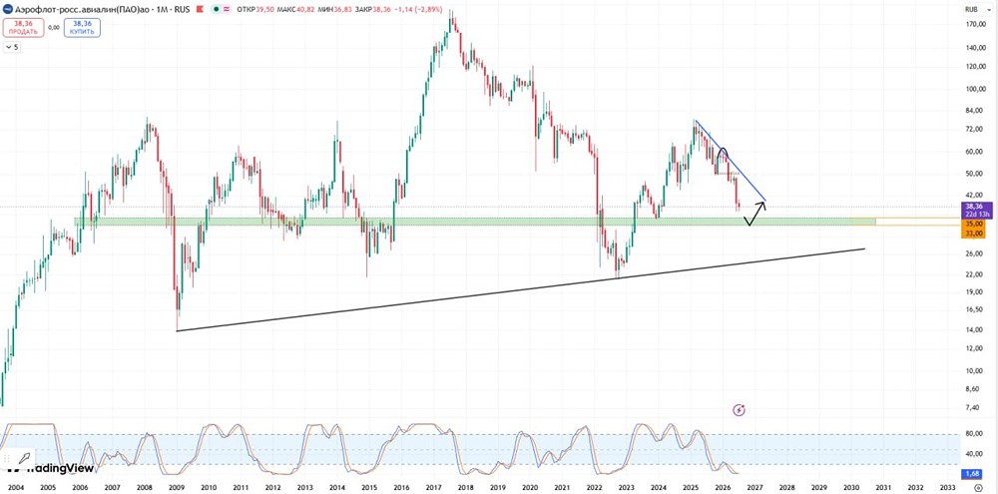The image size is (998, 494).
Task: Click the 2004 year label on time axis
Action: pyautogui.click(x=15, y=486)
